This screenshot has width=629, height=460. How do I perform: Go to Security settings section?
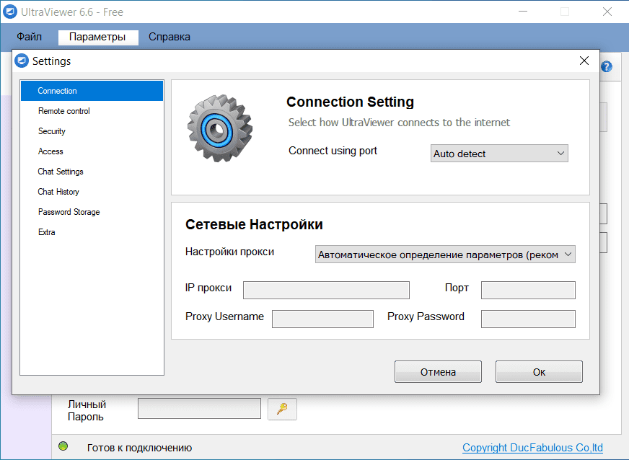[52, 131]
